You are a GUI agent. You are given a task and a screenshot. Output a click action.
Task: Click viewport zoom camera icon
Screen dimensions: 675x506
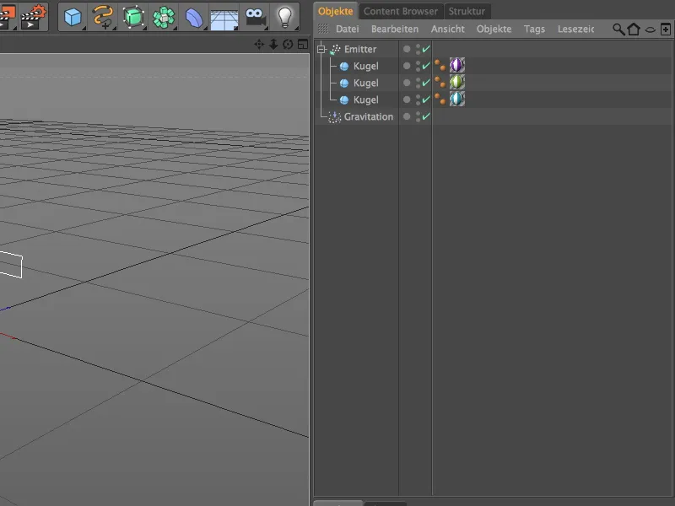(x=273, y=44)
